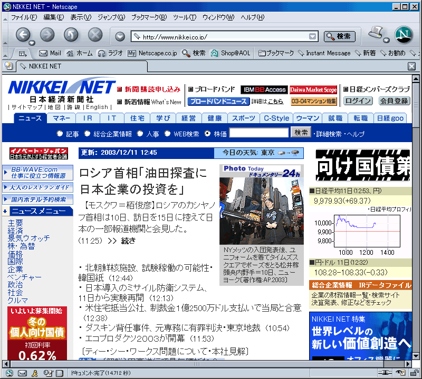
Task: Close the NIKKEI NET tab with the X
Action: click(411, 66)
